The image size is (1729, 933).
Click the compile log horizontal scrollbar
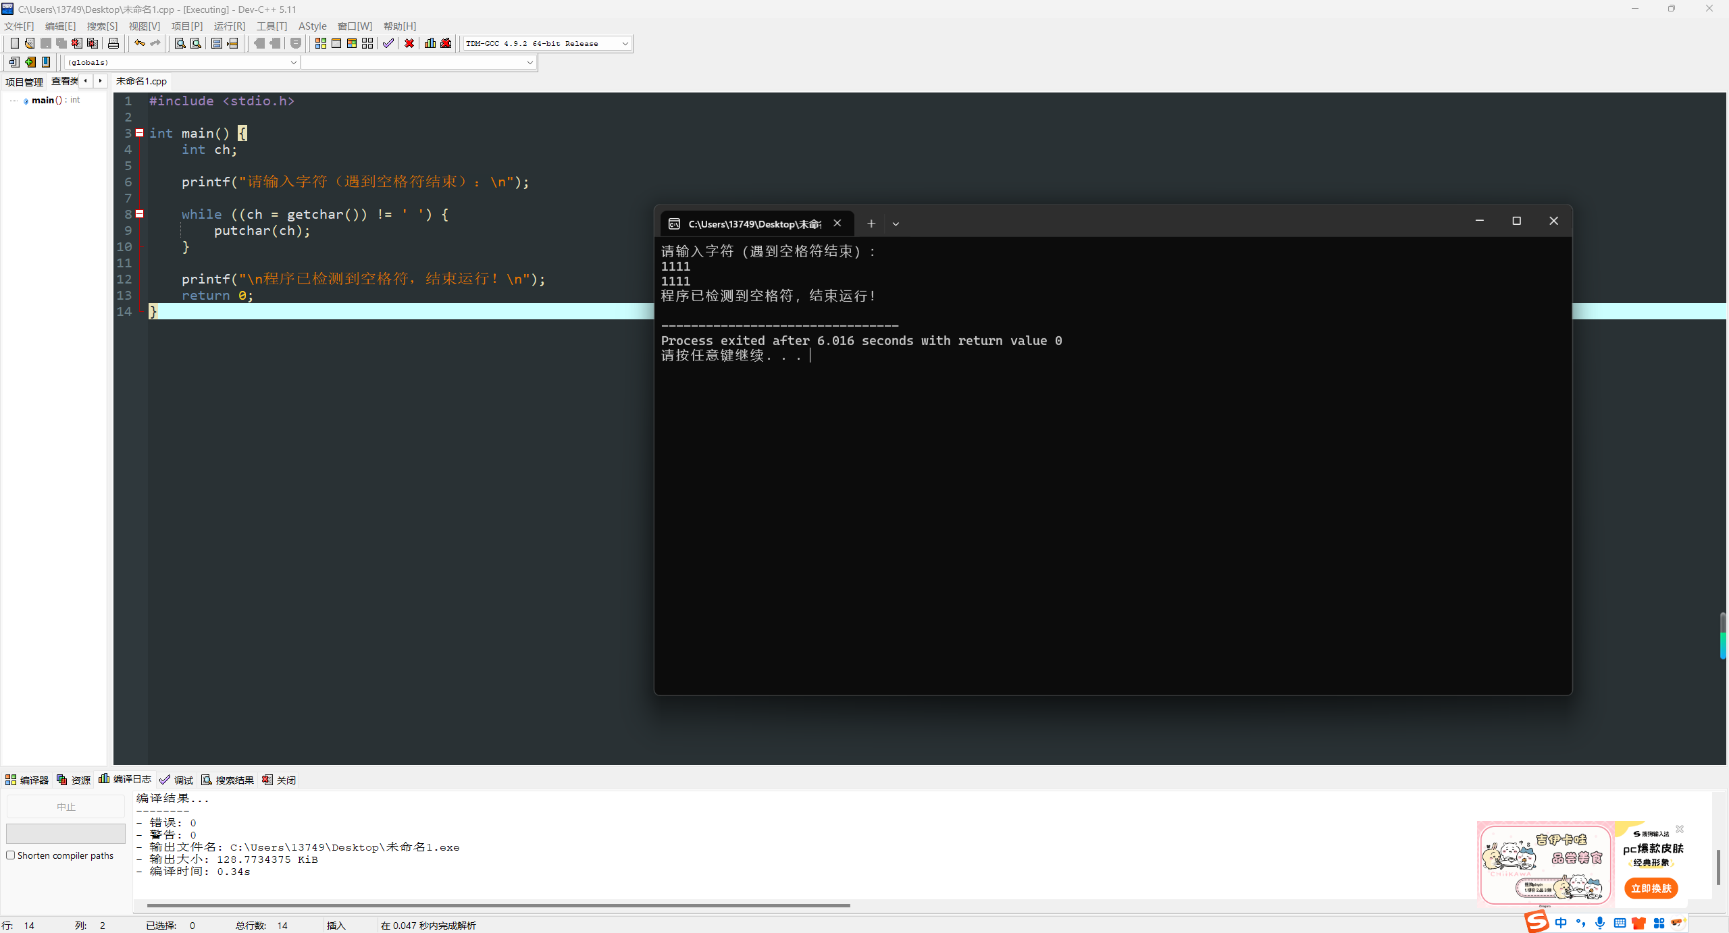[x=498, y=905]
